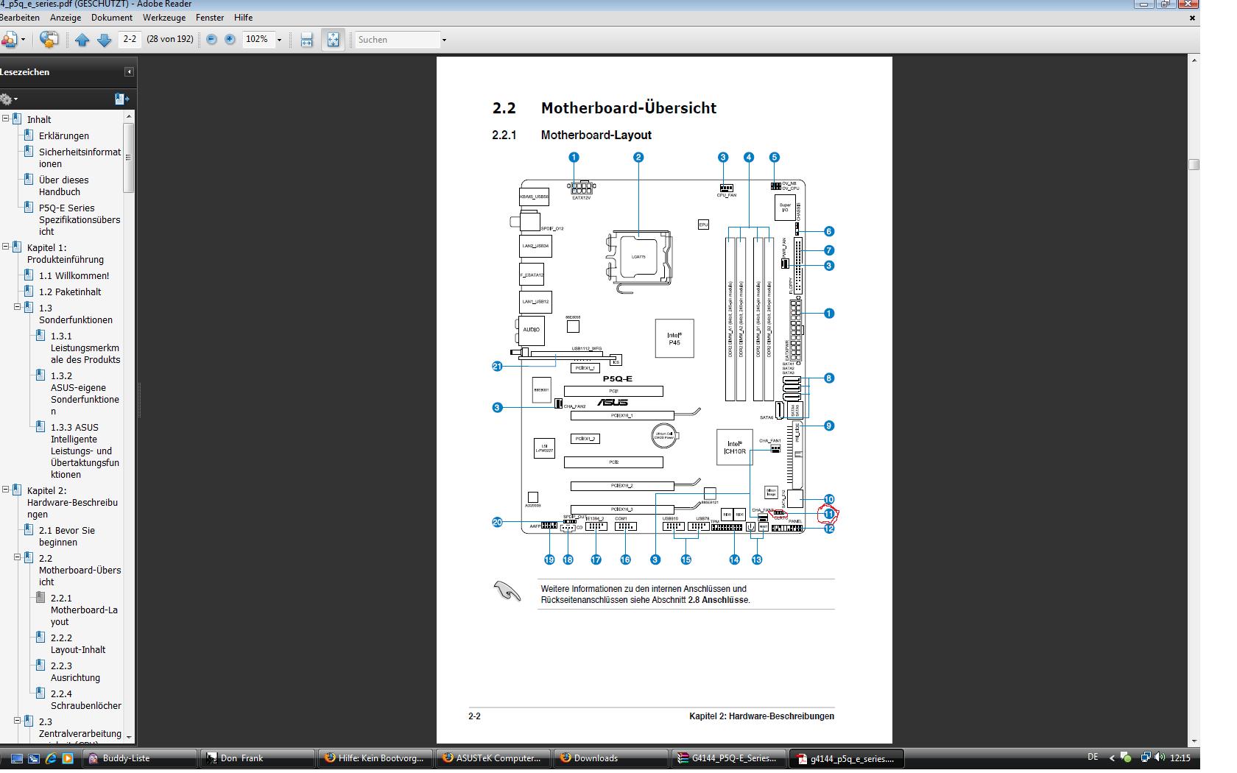The height and width of the screenshot is (773, 1237).
Task: Go to previous page with up arrow
Action: click(x=82, y=40)
